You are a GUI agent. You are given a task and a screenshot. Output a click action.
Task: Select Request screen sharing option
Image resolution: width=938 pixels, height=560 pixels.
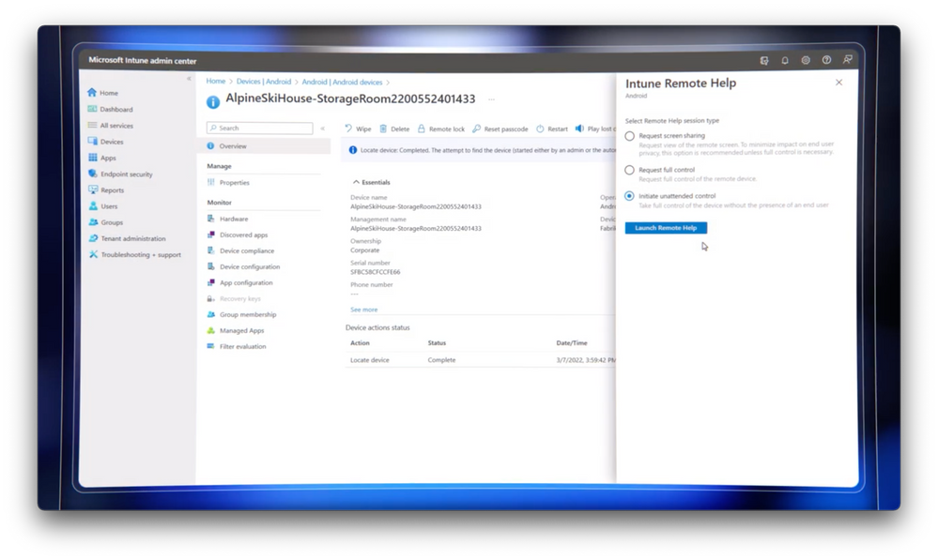pyautogui.click(x=629, y=136)
